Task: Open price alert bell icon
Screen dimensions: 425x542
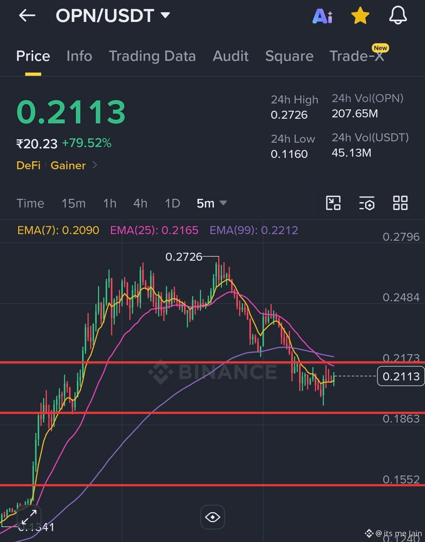Action: point(398,15)
